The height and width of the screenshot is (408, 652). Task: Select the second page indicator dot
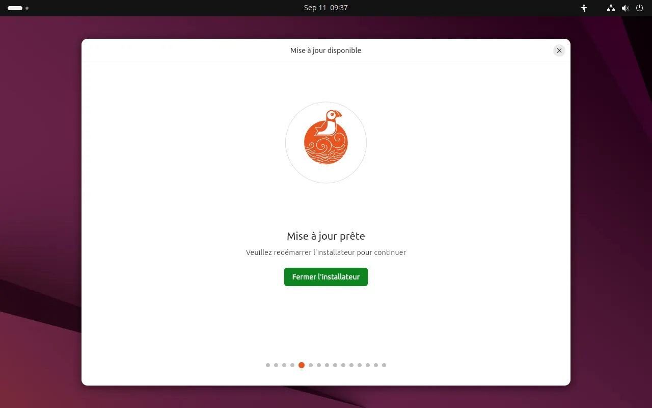pos(276,365)
